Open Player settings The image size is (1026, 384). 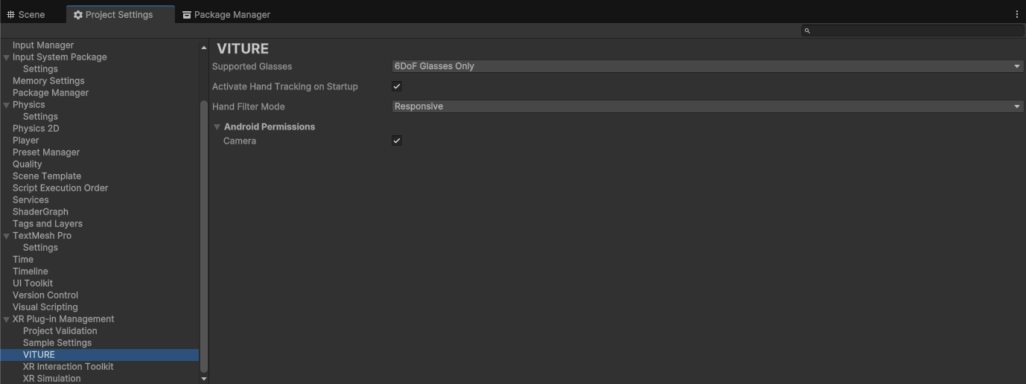pos(26,141)
